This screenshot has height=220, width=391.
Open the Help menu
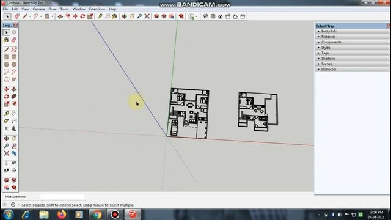click(x=112, y=9)
